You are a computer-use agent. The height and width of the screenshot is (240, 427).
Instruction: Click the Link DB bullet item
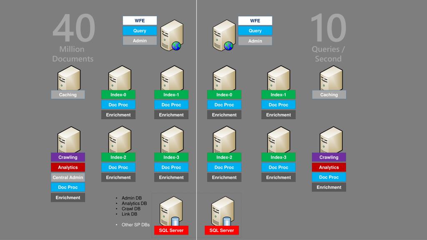click(129, 214)
